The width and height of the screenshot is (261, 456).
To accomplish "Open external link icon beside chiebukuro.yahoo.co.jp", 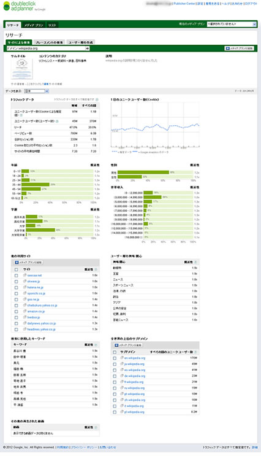I will click(x=25, y=305).
